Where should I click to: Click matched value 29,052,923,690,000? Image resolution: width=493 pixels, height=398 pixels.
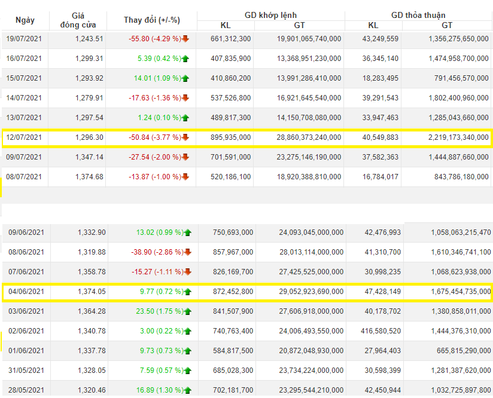click(311, 292)
